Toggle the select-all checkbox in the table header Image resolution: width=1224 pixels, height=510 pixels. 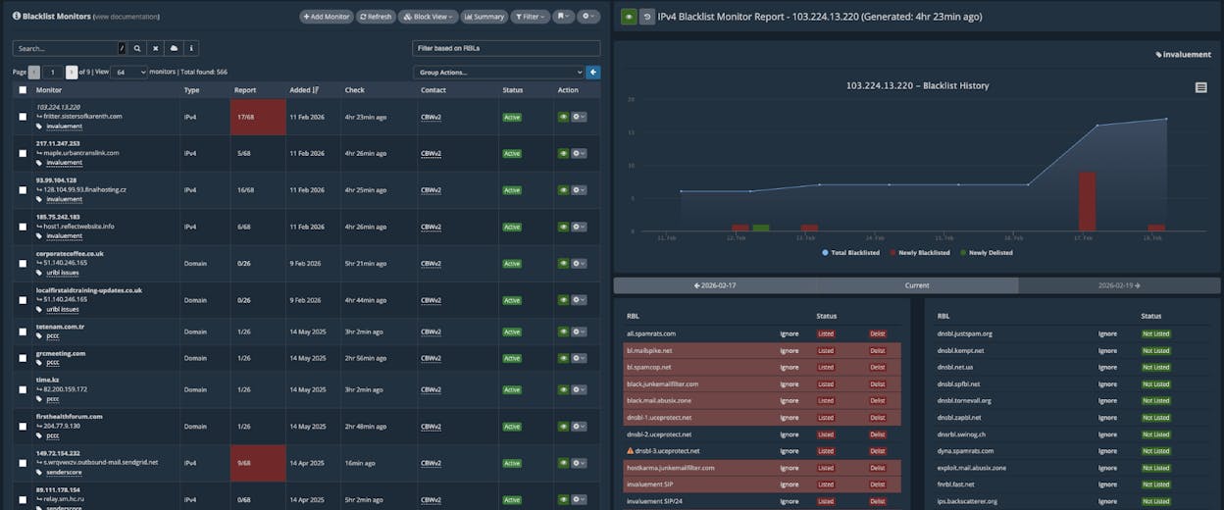pos(23,90)
